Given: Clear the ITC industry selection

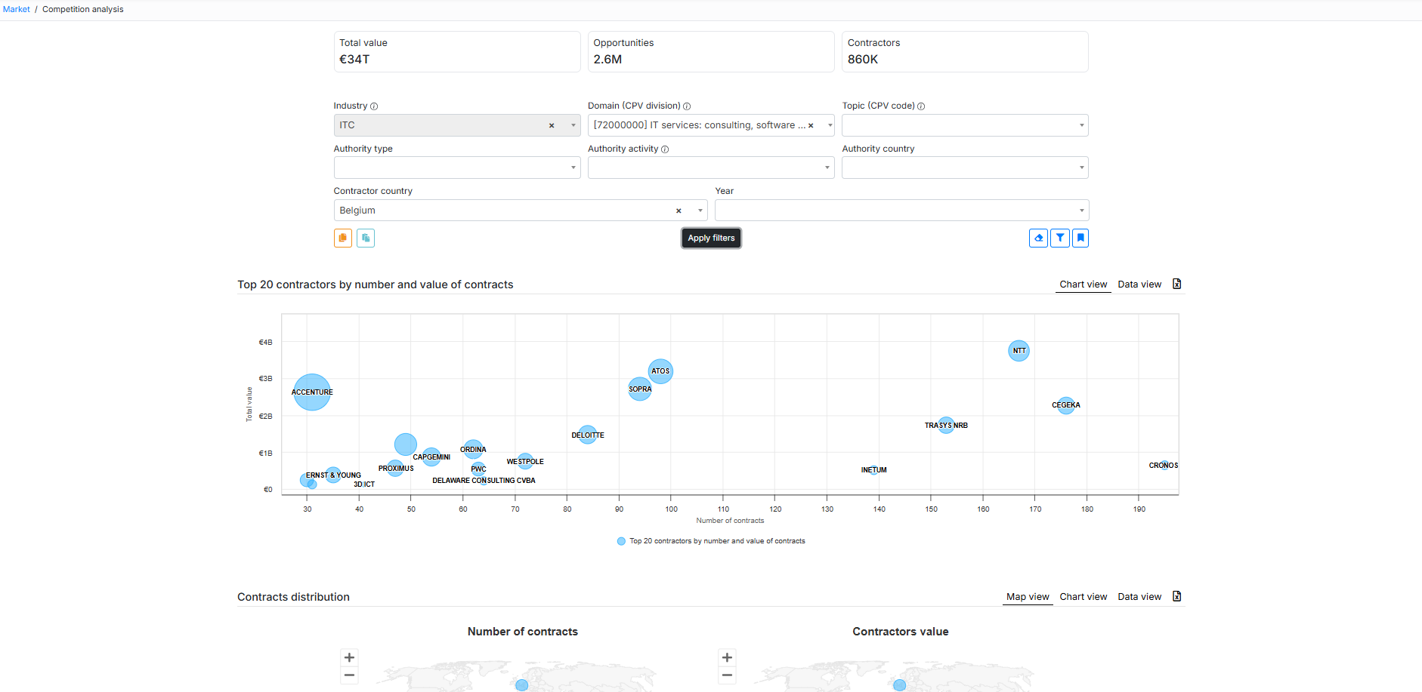Looking at the screenshot, I should (552, 125).
